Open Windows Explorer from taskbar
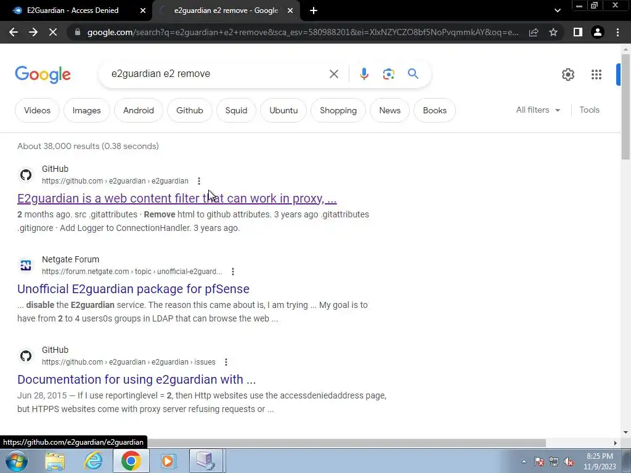Screen dimensions: 631x473 coord(55,461)
